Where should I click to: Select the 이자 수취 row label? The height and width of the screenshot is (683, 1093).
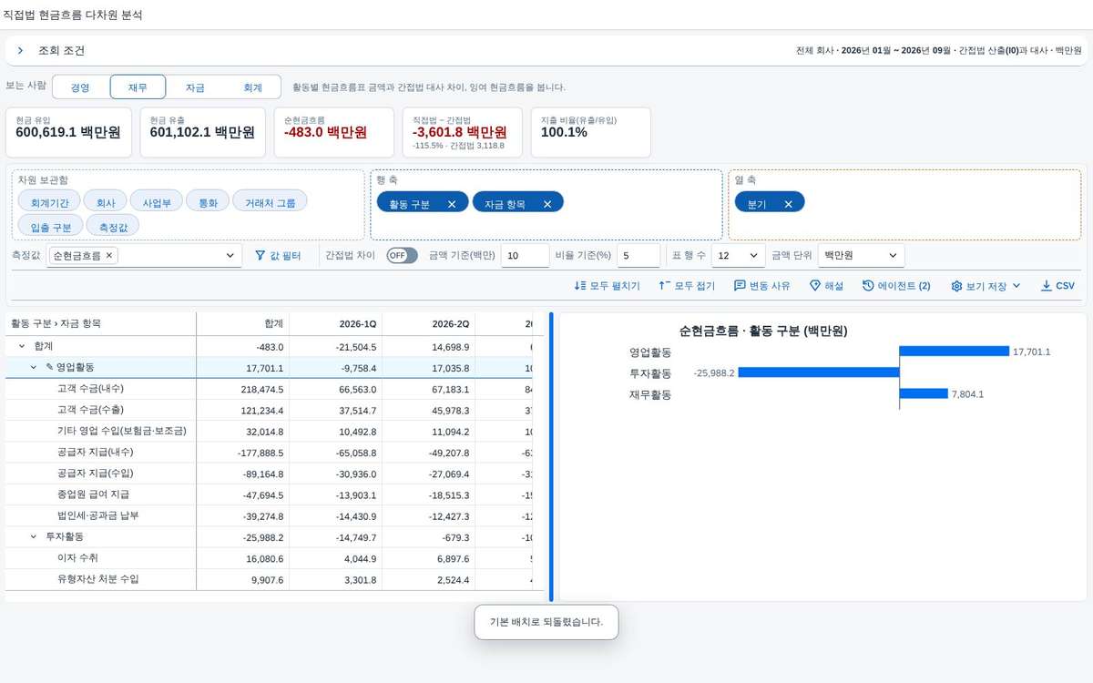pyautogui.click(x=77, y=557)
